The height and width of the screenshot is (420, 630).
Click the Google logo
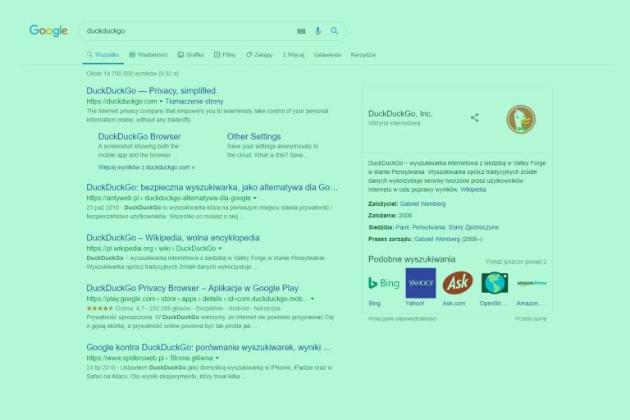pos(48,30)
